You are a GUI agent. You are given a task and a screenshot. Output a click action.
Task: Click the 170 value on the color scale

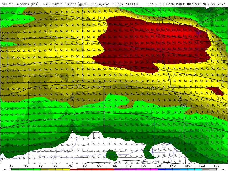coord(217,166)
